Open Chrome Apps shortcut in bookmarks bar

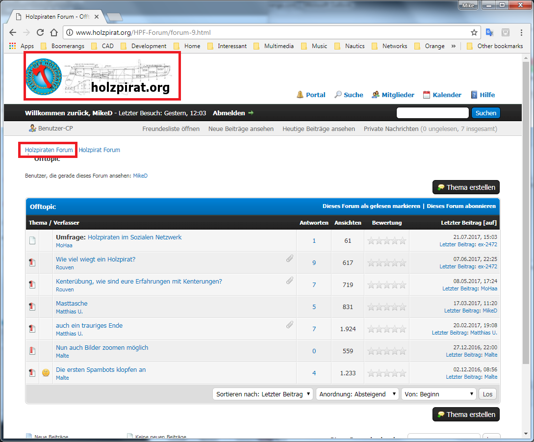pos(22,46)
